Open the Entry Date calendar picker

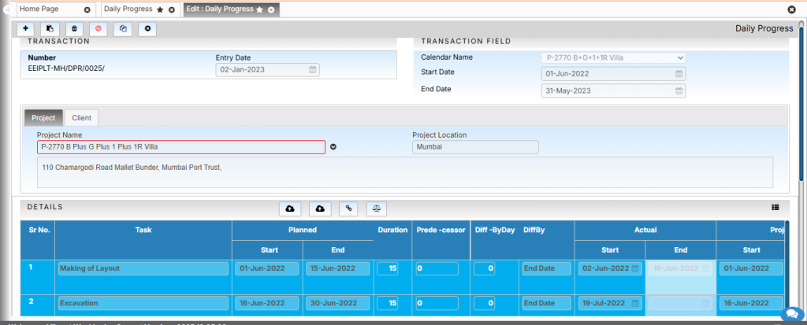pyautogui.click(x=312, y=69)
